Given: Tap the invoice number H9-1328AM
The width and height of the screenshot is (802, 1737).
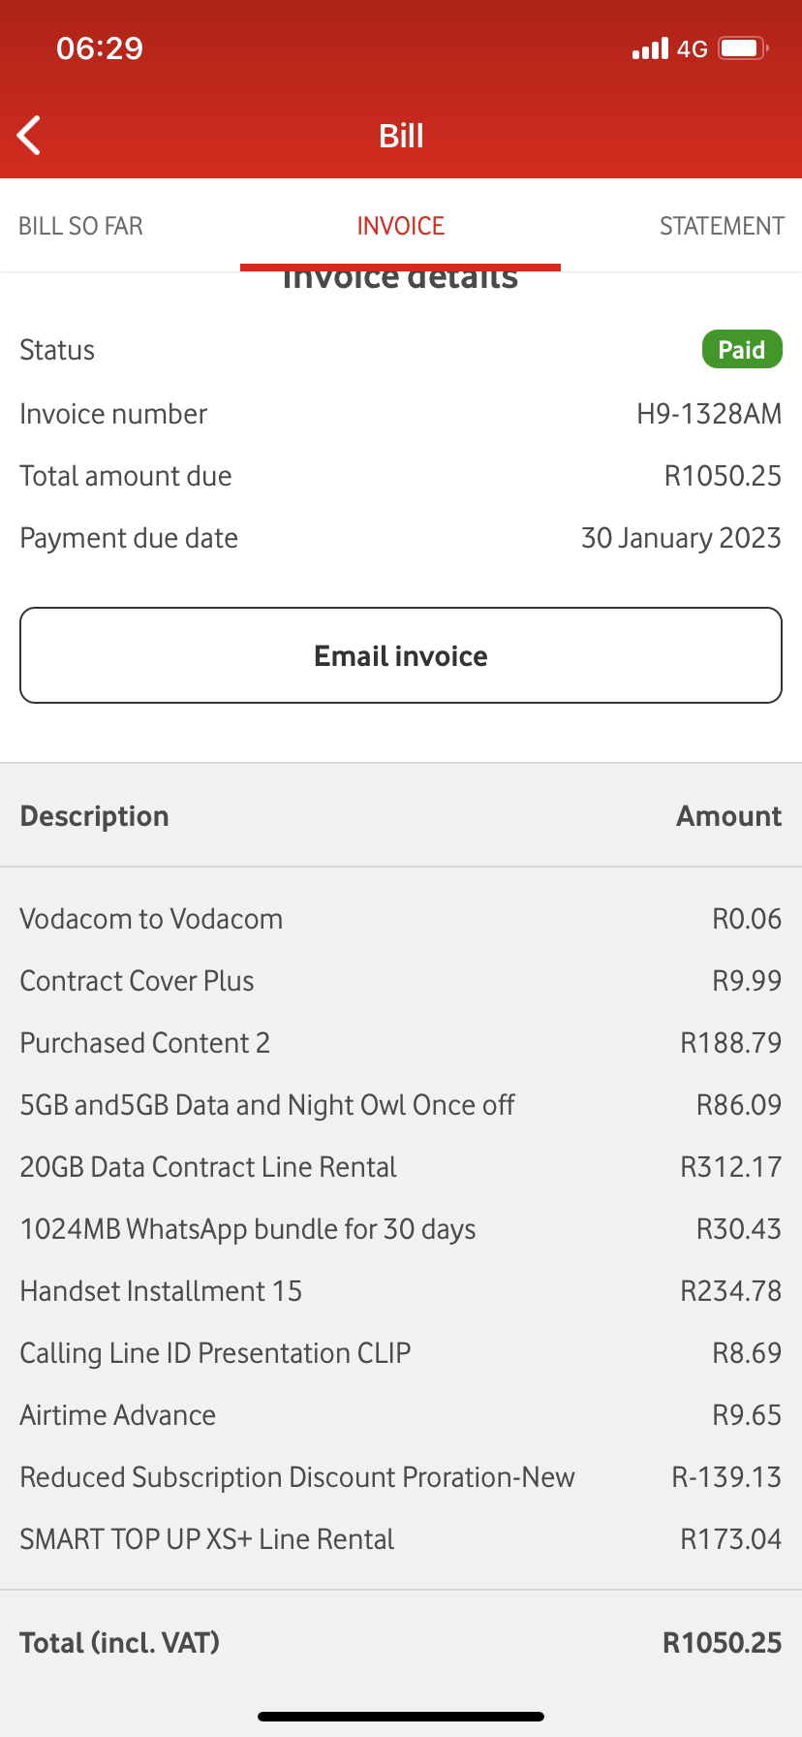Looking at the screenshot, I should point(708,414).
